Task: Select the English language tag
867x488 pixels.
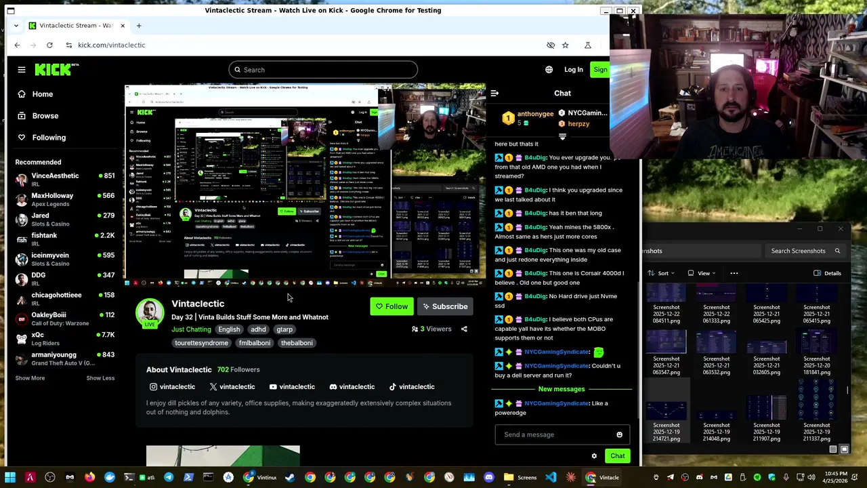Action: (229, 329)
